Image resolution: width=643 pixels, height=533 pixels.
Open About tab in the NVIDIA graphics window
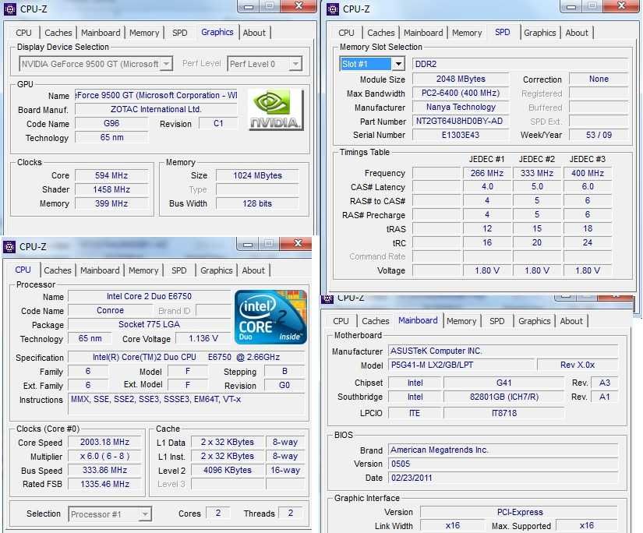254,33
